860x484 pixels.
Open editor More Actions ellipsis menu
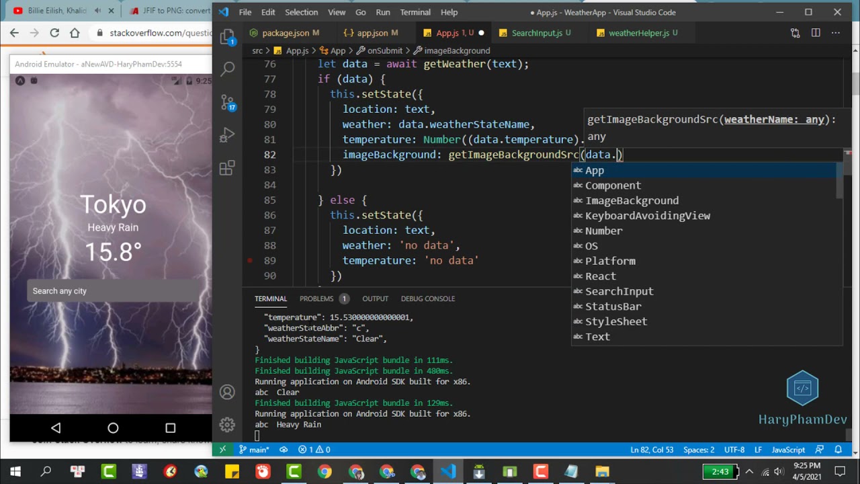pos(836,33)
